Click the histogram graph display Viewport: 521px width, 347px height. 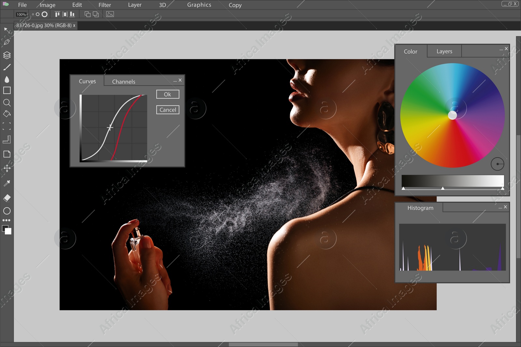click(452, 247)
